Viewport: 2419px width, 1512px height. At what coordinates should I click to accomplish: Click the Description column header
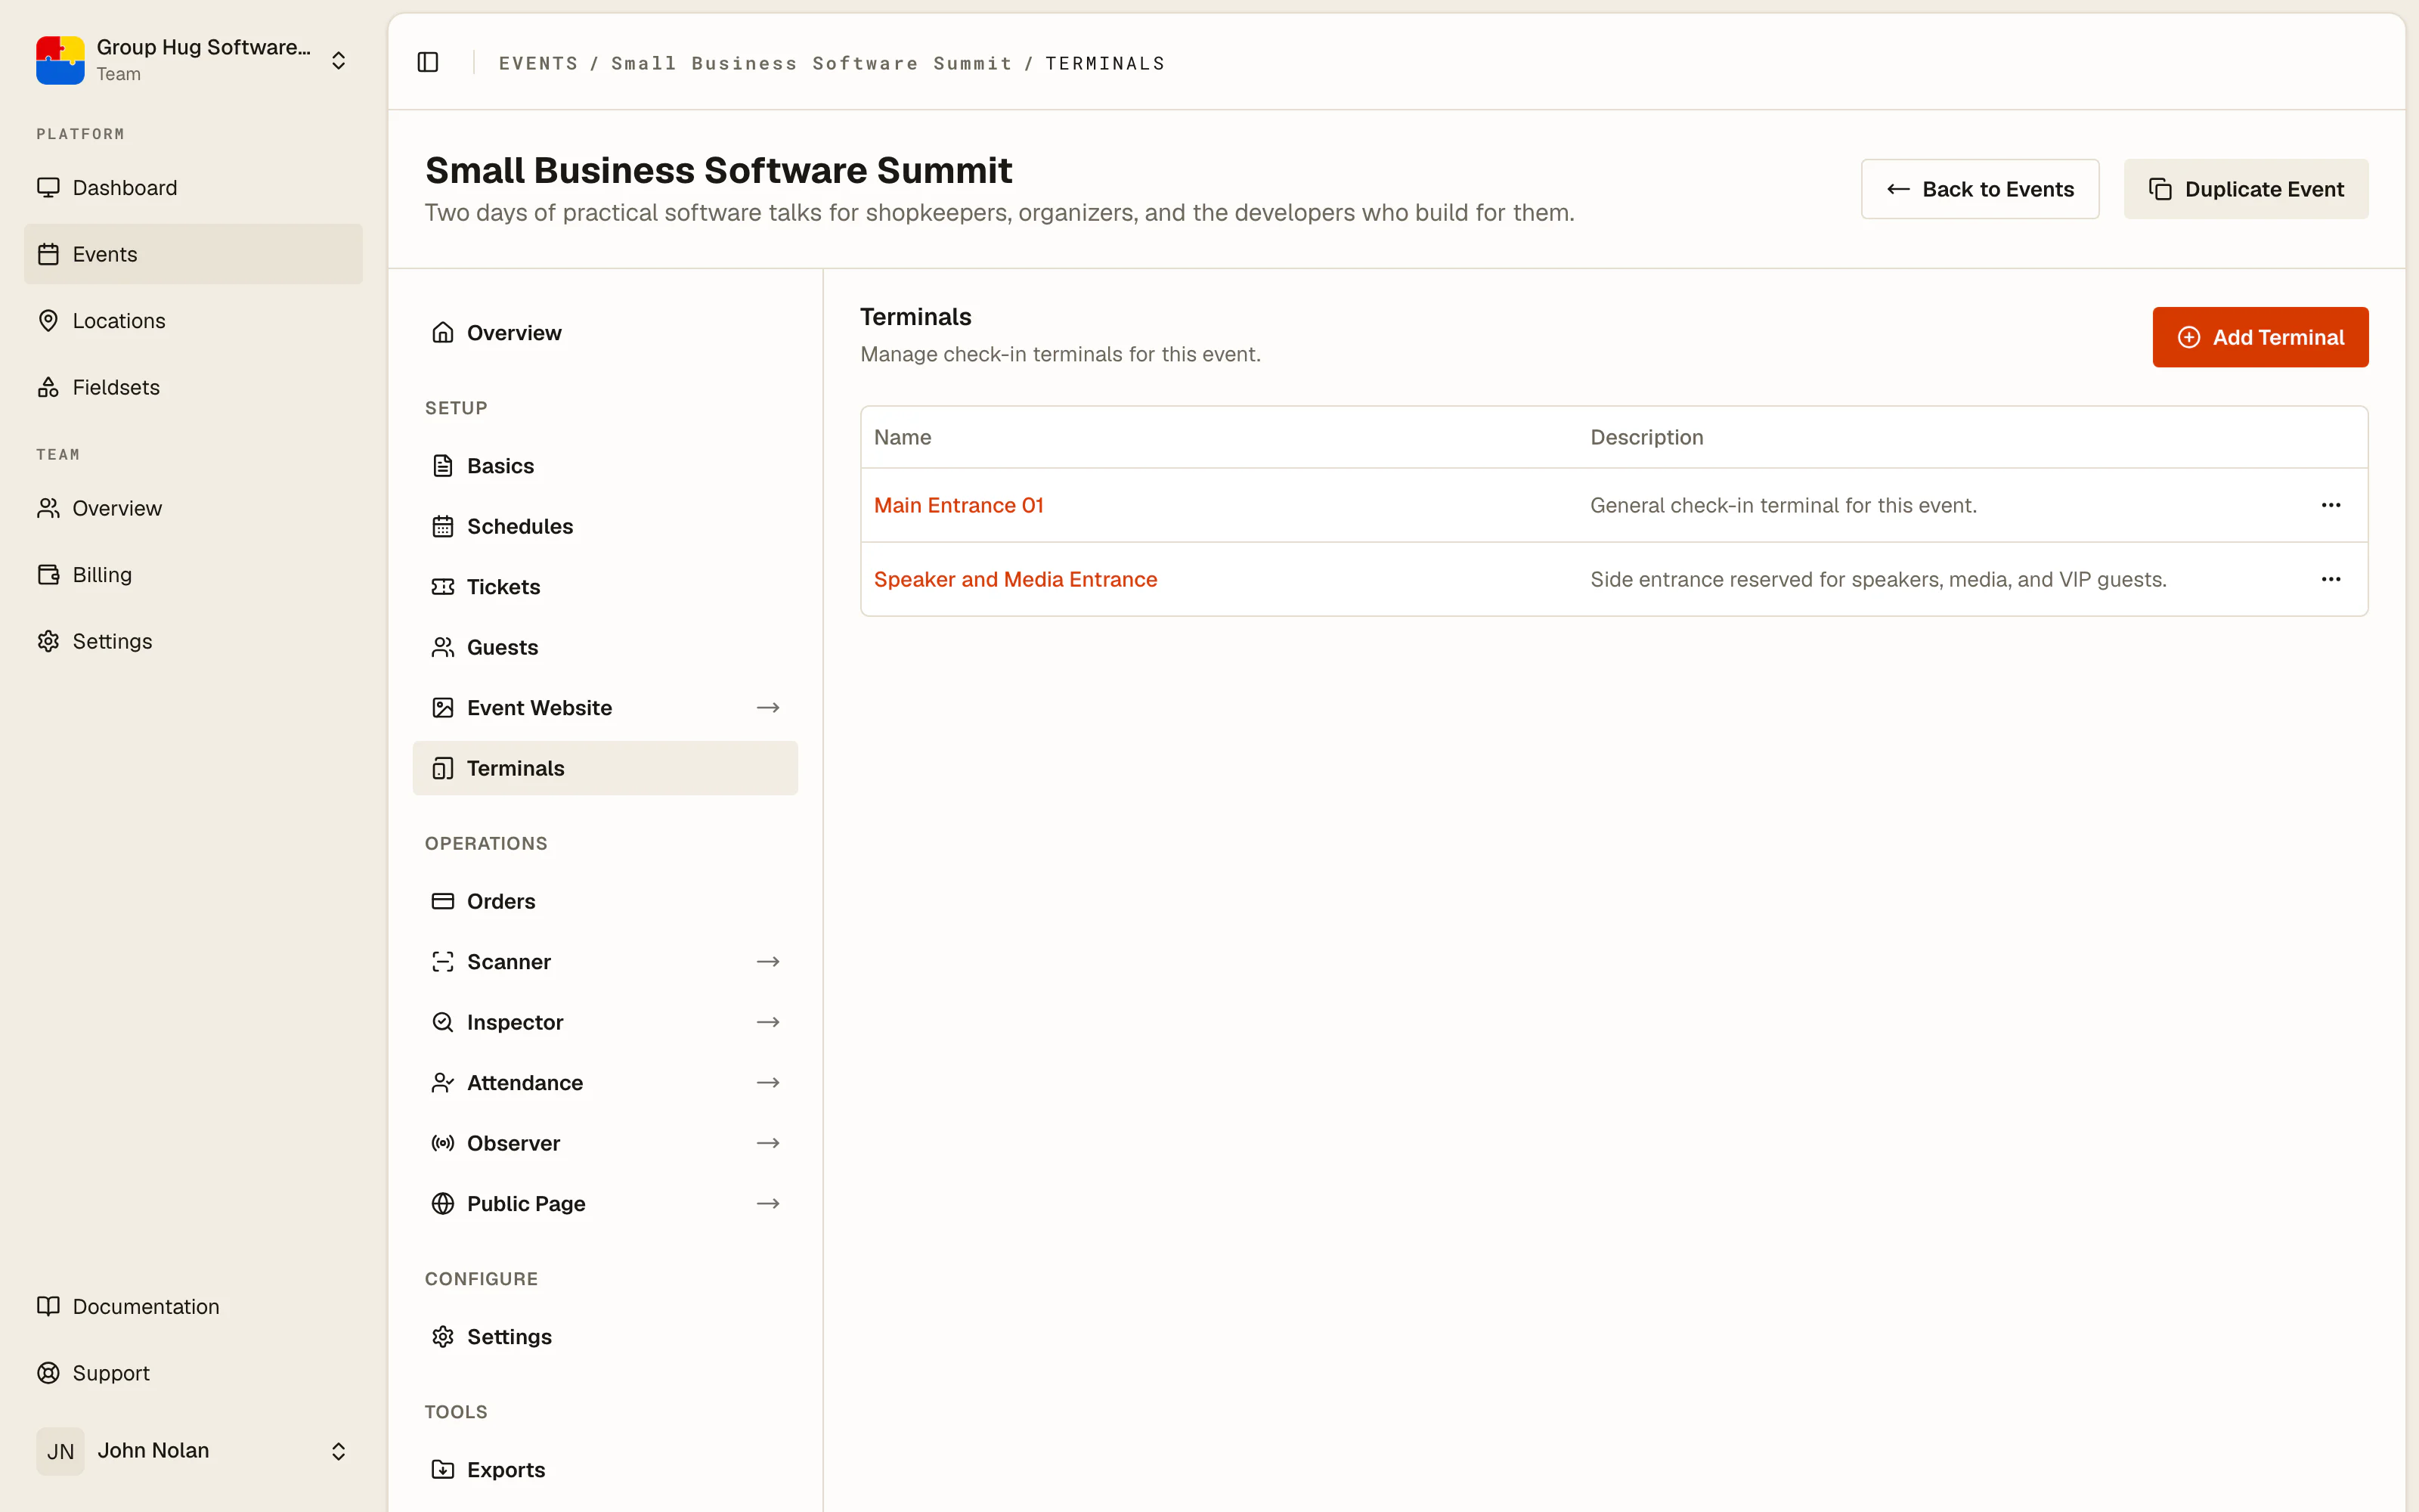1646,437
